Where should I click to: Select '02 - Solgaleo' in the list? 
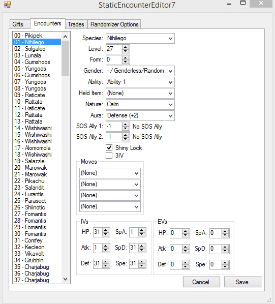[30, 49]
